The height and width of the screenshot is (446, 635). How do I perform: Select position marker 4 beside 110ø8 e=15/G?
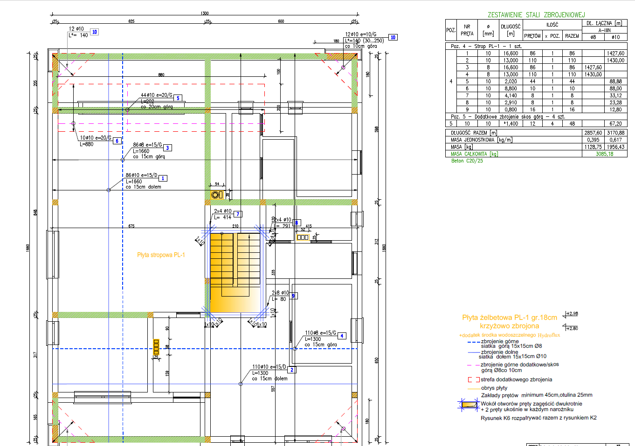point(342,336)
